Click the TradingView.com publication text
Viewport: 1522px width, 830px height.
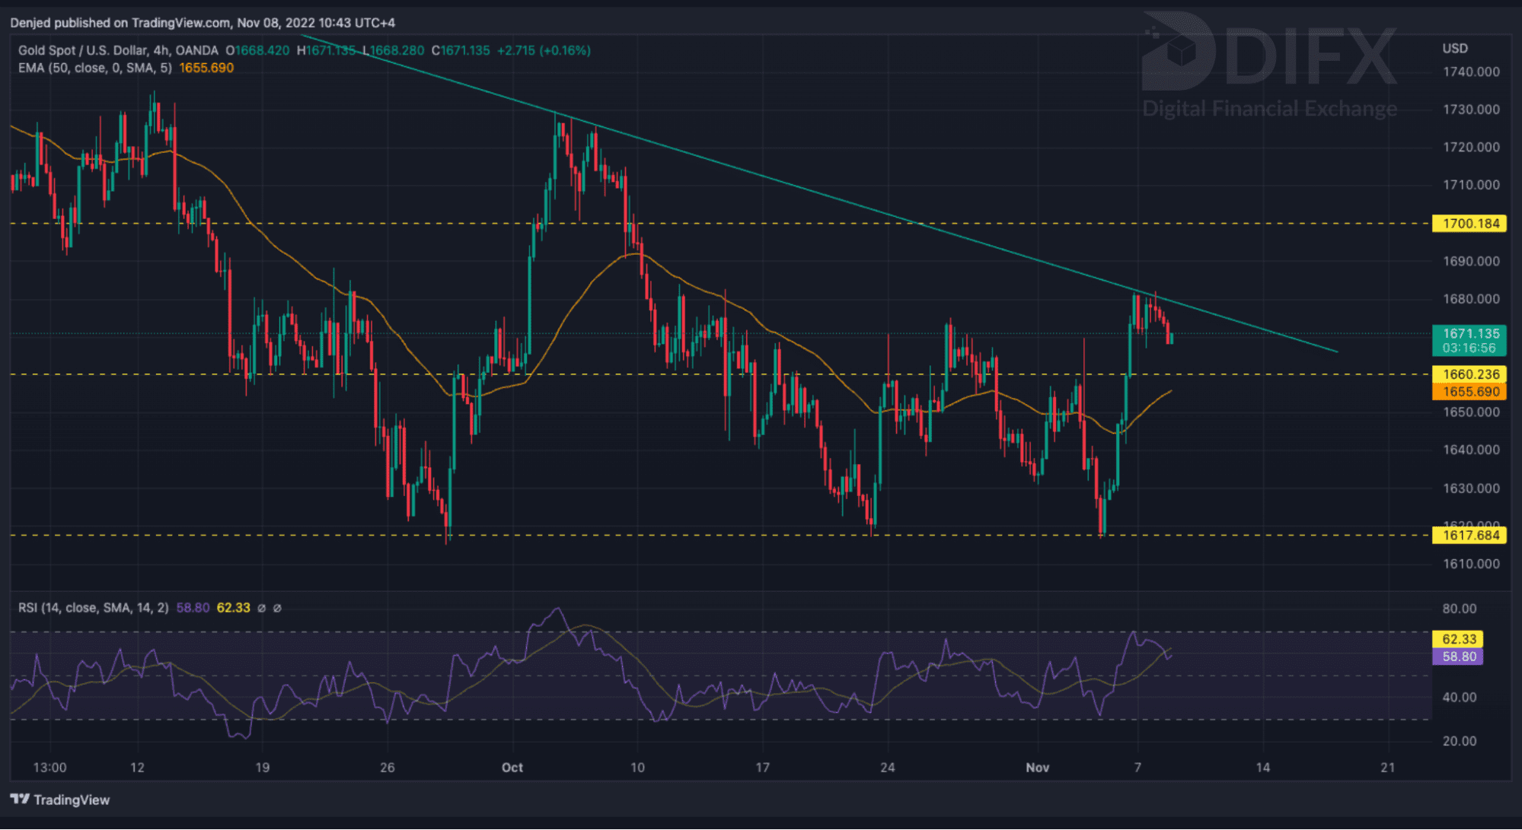click(180, 23)
